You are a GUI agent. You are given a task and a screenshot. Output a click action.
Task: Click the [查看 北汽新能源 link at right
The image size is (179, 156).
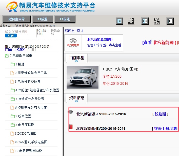161,42
